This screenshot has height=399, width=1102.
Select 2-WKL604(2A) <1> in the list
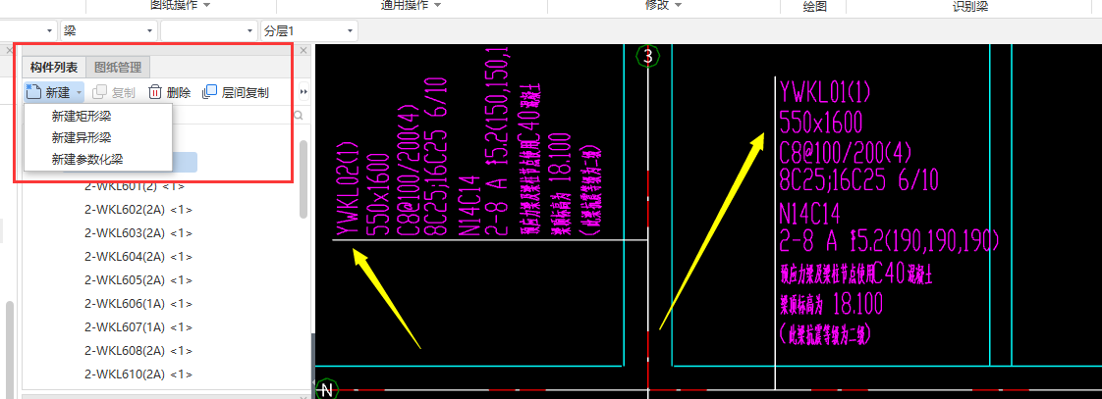[138, 256]
